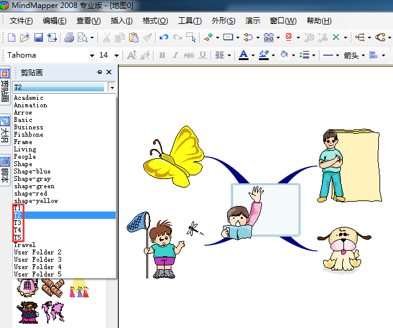Open the fill color bucket picker
This screenshot has width=393, height=328.
283,55
